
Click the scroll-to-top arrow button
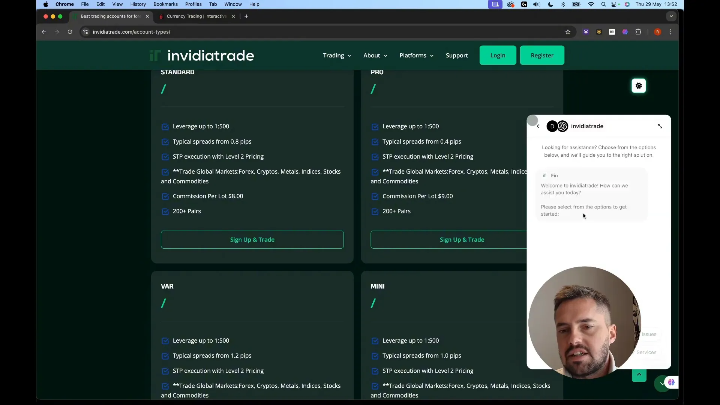639,375
